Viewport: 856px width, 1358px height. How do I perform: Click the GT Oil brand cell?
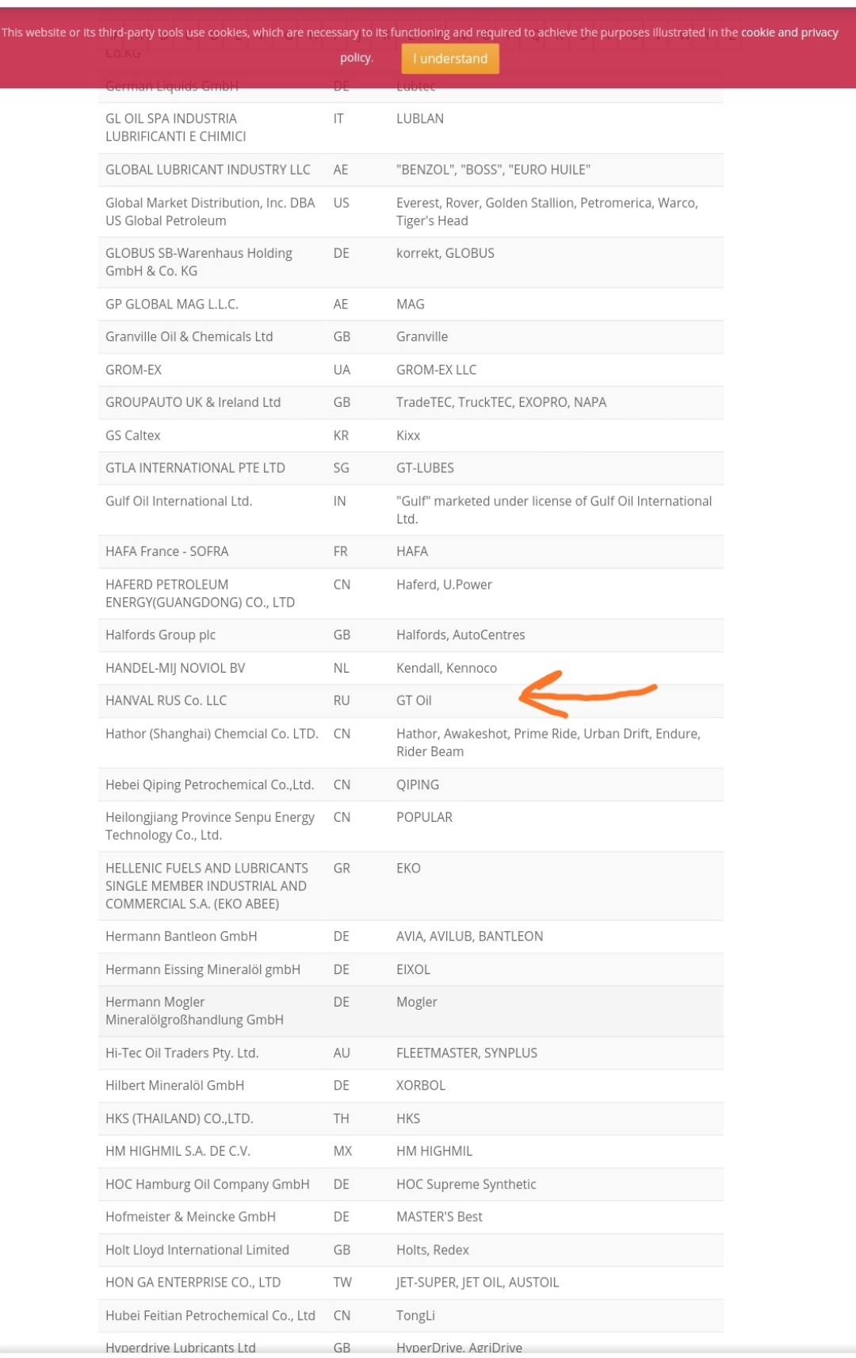tap(414, 700)
